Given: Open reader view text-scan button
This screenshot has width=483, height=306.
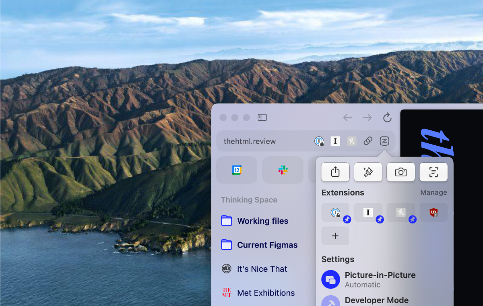Looking at the screenshot, I should [x=433, y=172].
